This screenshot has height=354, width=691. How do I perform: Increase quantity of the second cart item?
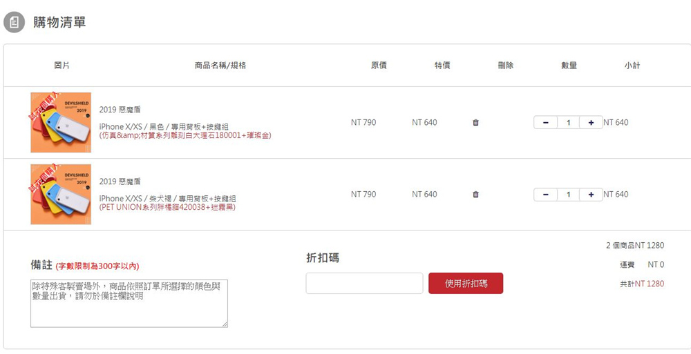(x=591, y=194)
